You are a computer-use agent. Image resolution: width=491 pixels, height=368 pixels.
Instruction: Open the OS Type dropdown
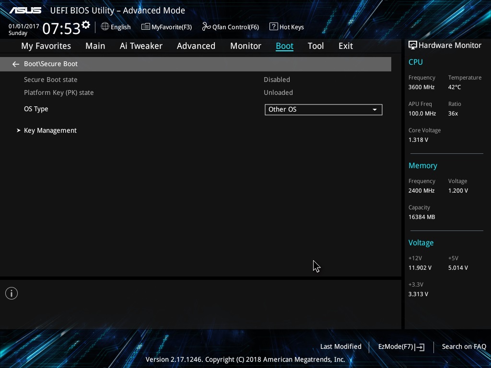click(x=324, y=110)
